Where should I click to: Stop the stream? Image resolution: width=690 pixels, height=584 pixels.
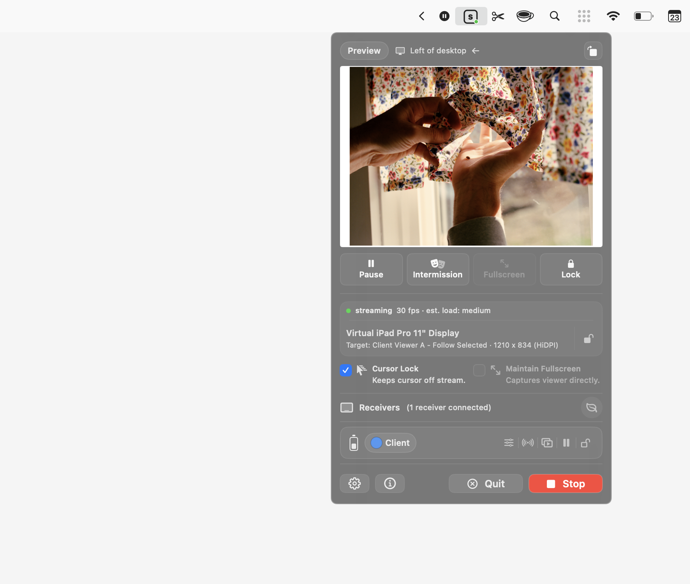click(566, 483)
